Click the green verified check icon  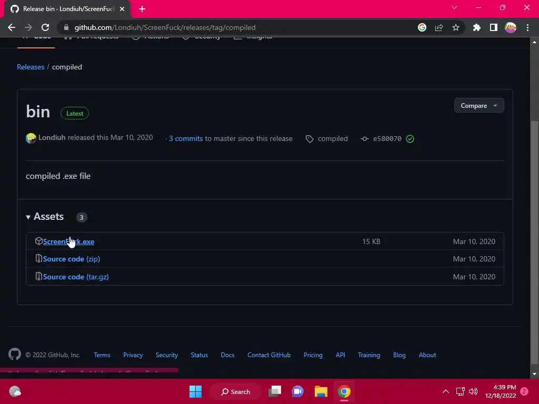[410, 139]
